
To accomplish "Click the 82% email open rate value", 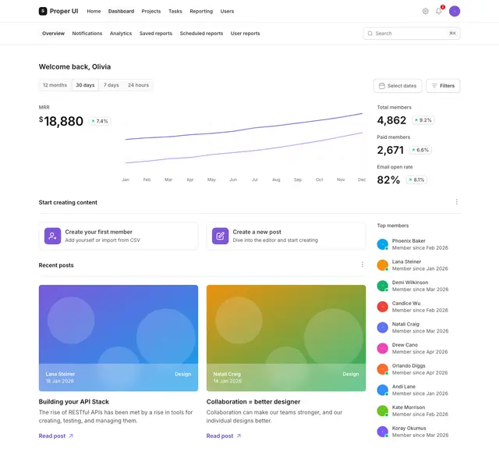I will pos(388,180).
